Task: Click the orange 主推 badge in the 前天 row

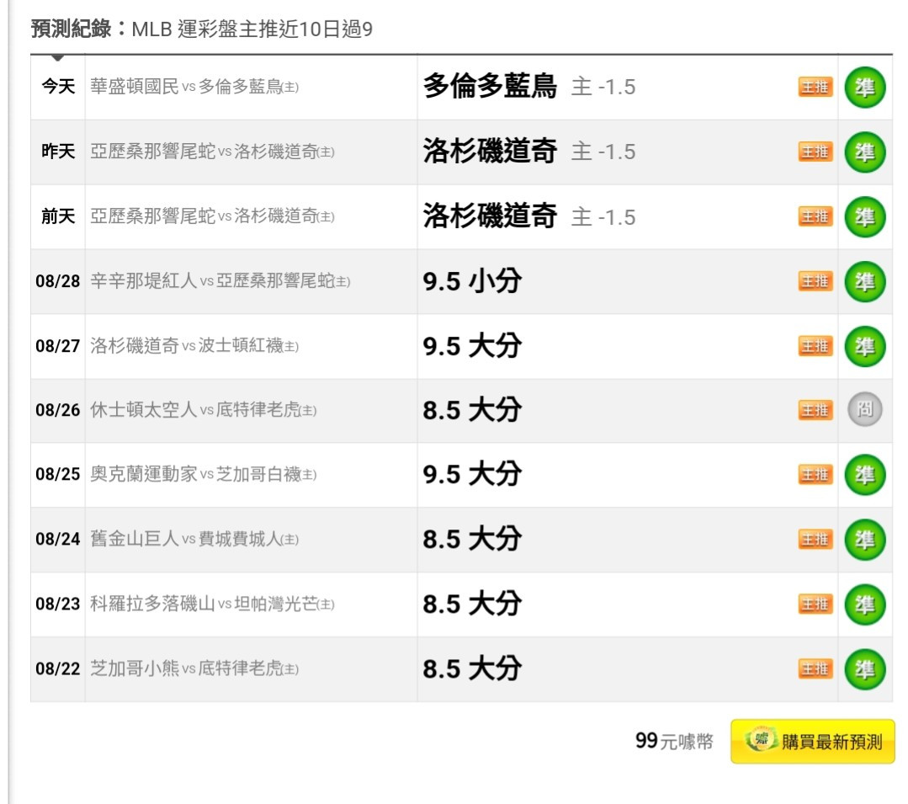Action: [x=815, y=216]
